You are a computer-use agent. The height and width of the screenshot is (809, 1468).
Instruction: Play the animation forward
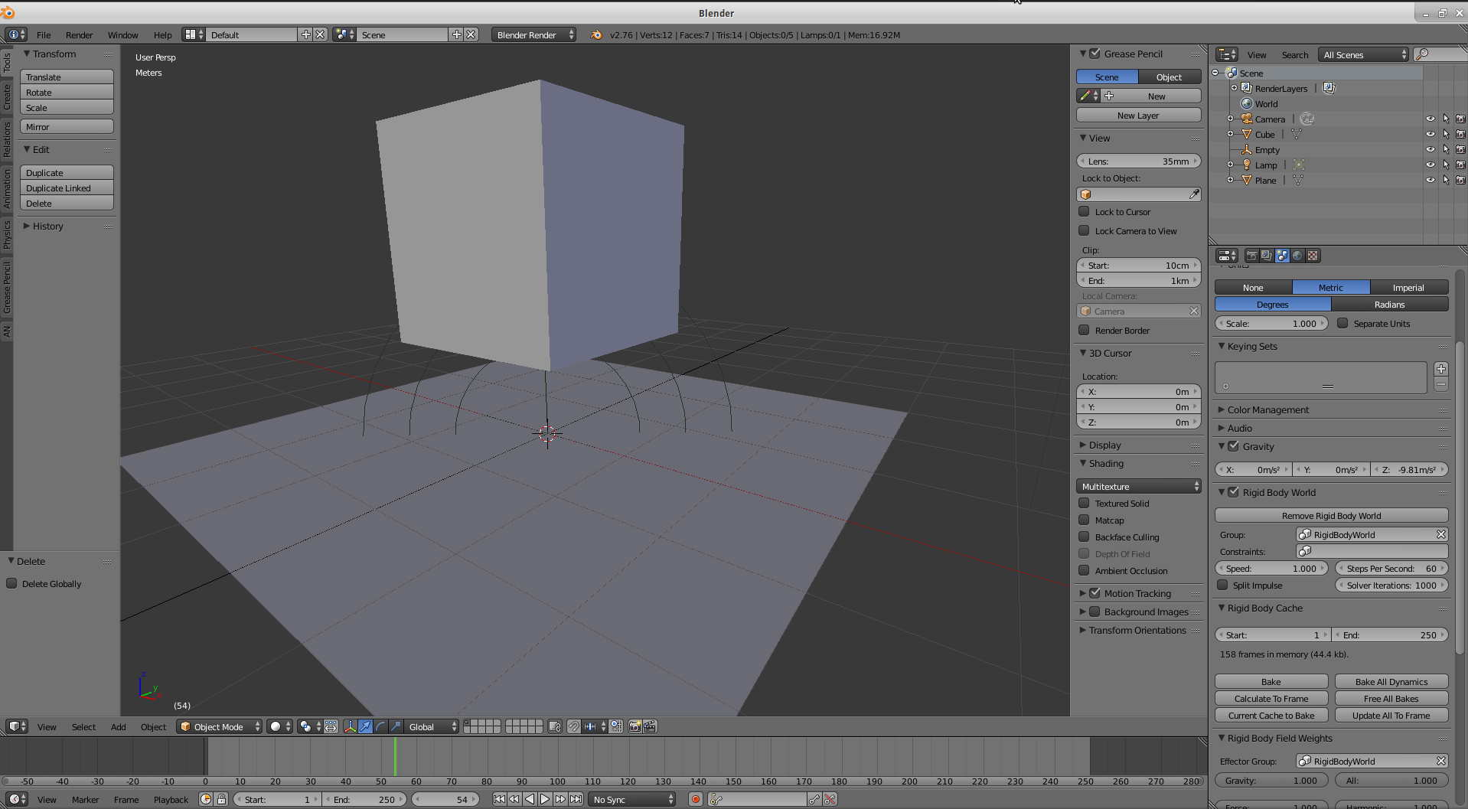pyautogui.click(x=545, y=799)
